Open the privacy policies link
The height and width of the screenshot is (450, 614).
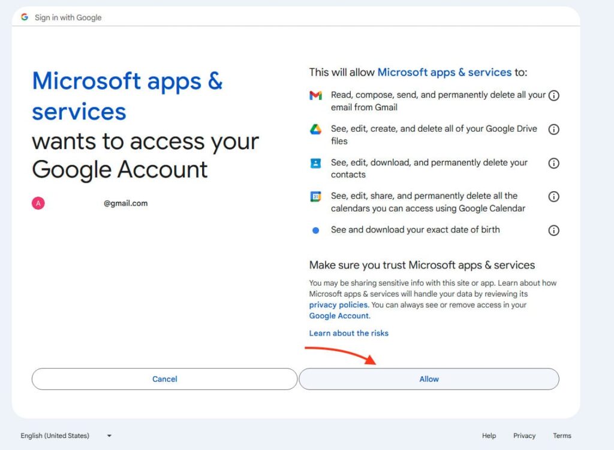(339, 305)
